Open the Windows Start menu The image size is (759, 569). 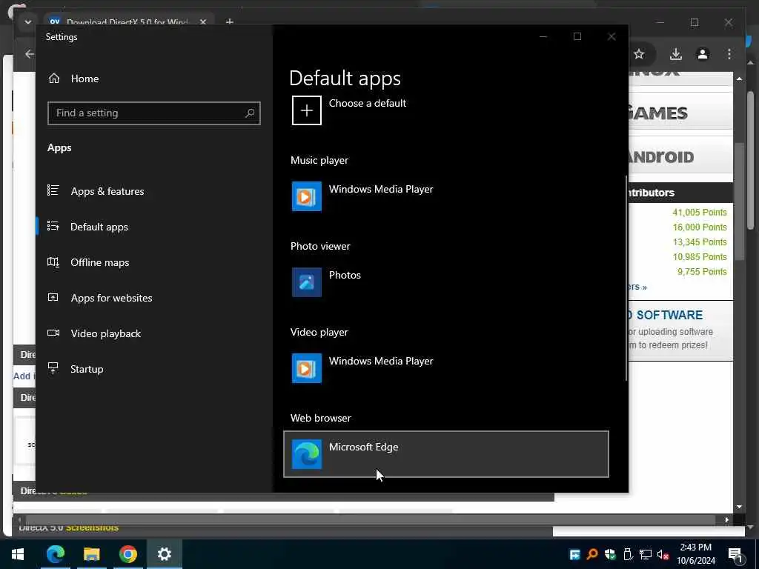pos(18,554)
